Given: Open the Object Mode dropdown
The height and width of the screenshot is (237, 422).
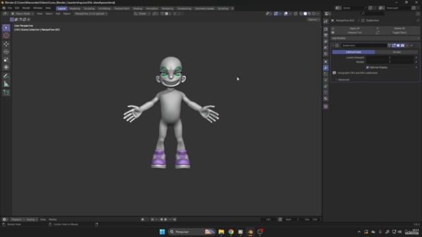Looking at the screenshot, I should pos(22,14).
